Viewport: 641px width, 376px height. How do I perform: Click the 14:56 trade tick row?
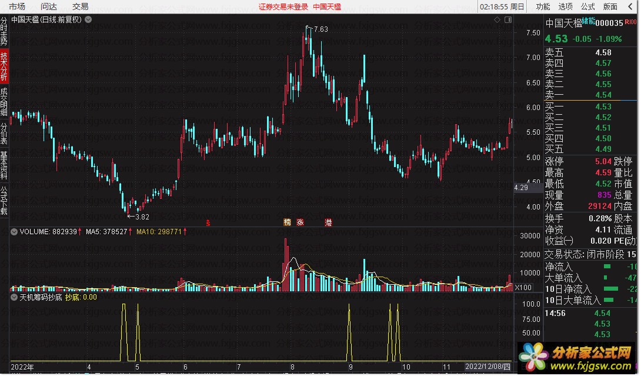point(590,314)
